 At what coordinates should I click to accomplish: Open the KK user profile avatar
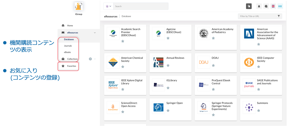[x=280, y=6]
